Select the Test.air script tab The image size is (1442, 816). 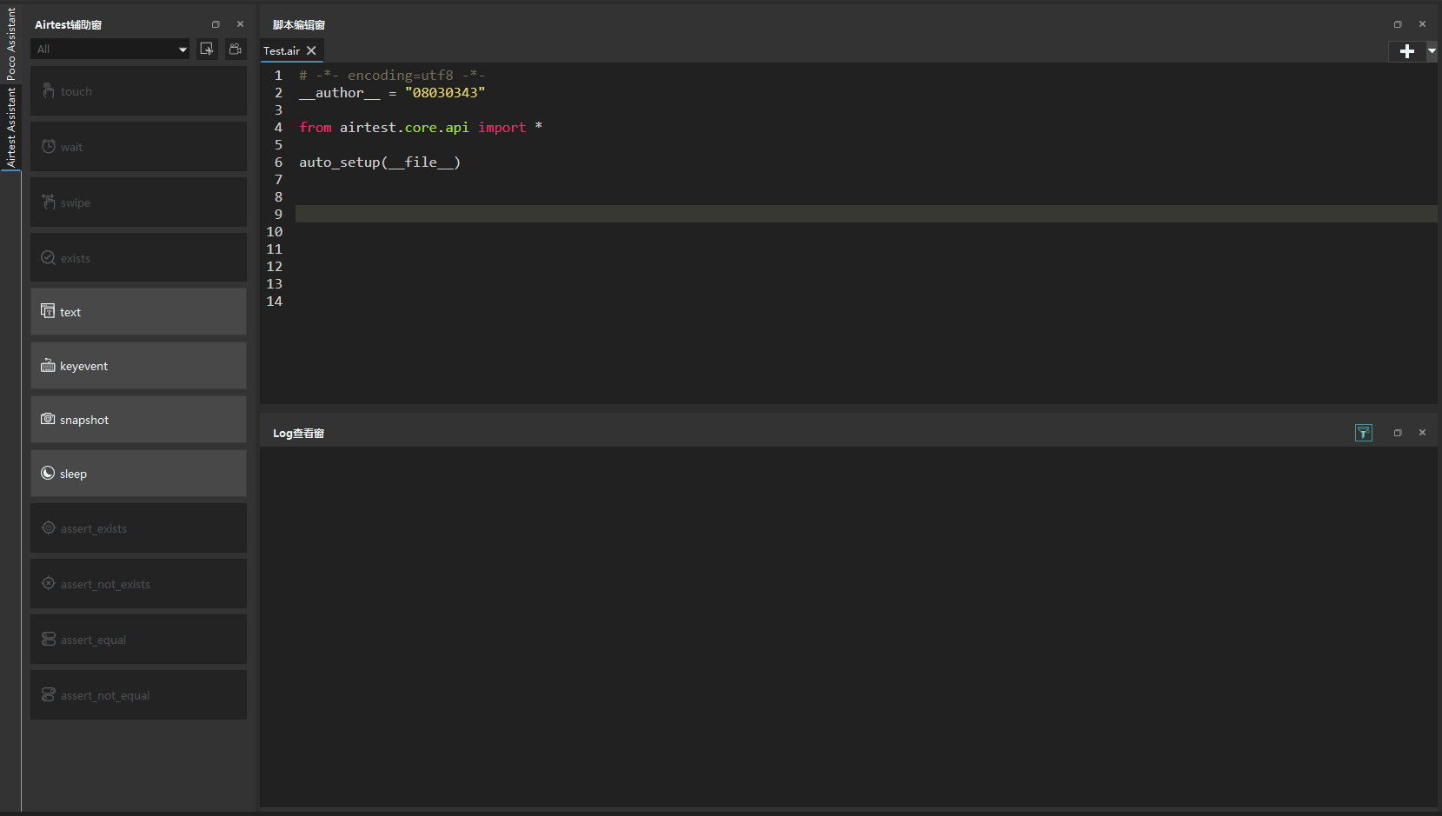(x=282, y=51)
